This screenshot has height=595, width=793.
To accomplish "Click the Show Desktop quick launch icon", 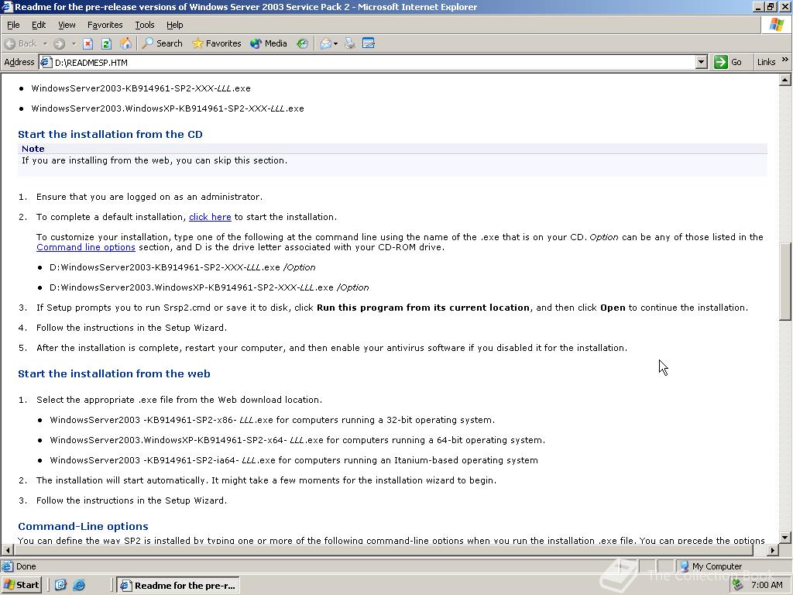I will 60,585.
